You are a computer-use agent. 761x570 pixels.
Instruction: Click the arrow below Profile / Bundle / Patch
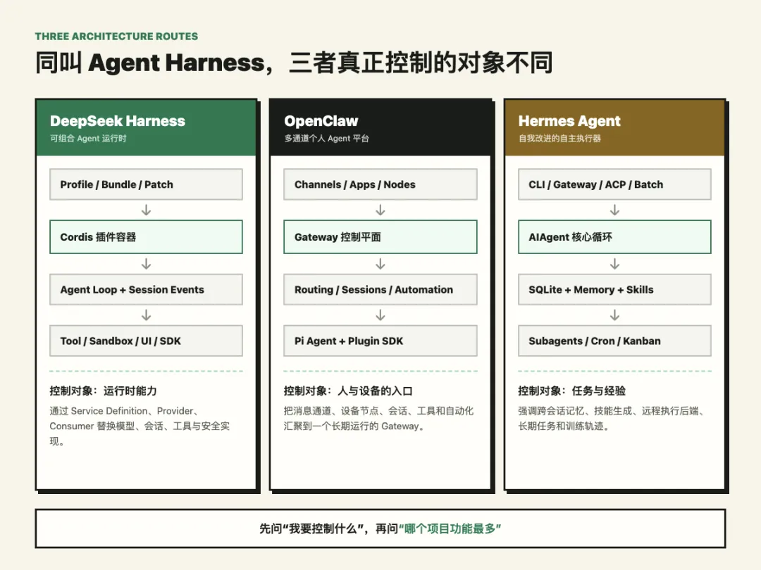[146, 210]
